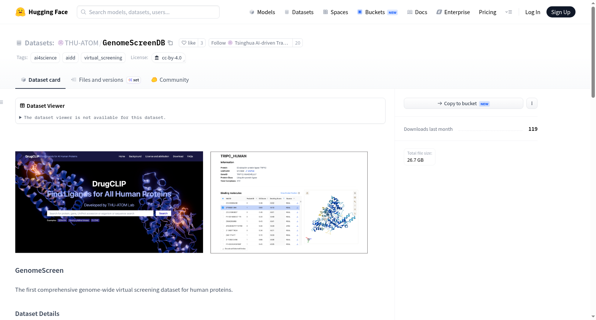This screenshot has width=596, height=320.
Task: Click the GenomeScreen heading
Action: pos(39,270)
